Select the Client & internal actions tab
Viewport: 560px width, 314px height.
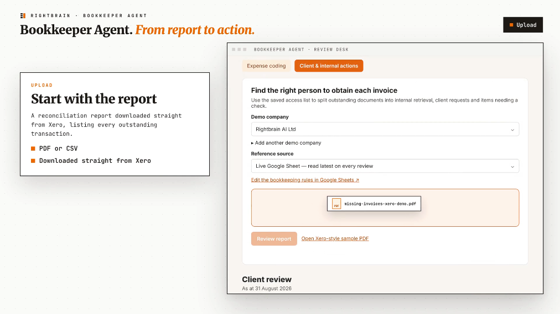(x=329, y=66)
